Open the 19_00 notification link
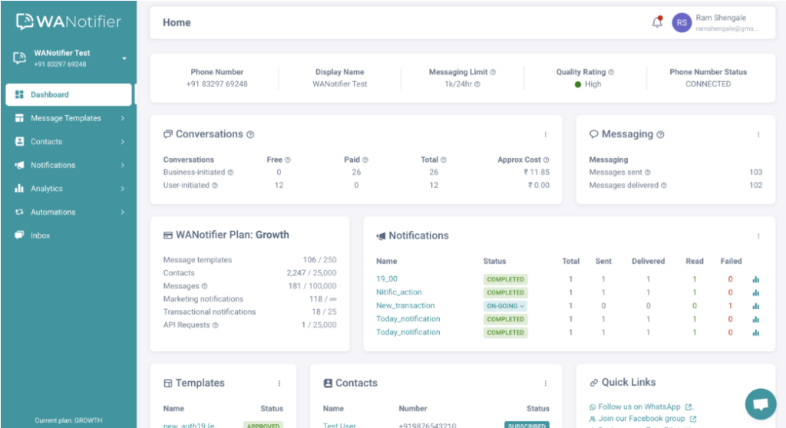The image size is (786, 428). tap(387, 279)
